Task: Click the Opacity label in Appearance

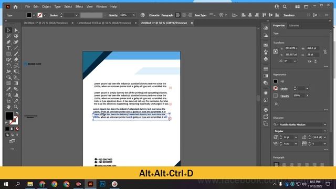Action: [285, 96]
